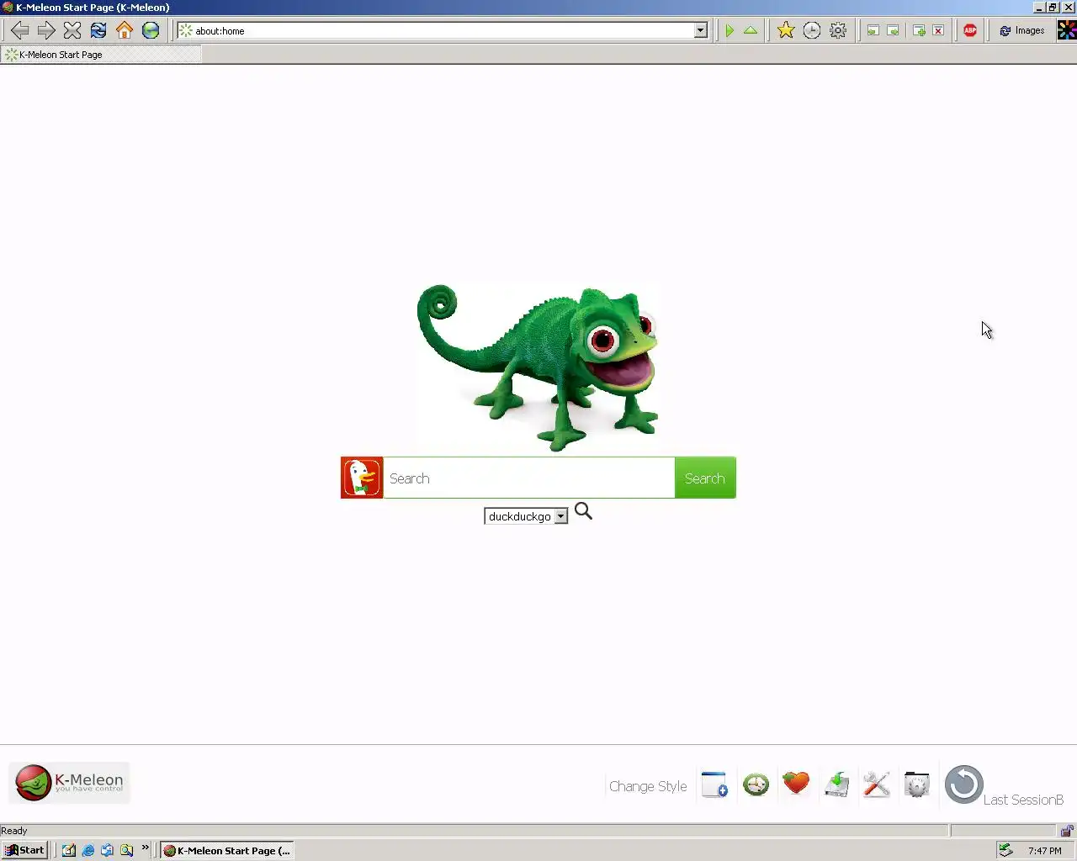Click the chameleon mascot image
This screenshot has width=1077, height=861.
(538, 367)
